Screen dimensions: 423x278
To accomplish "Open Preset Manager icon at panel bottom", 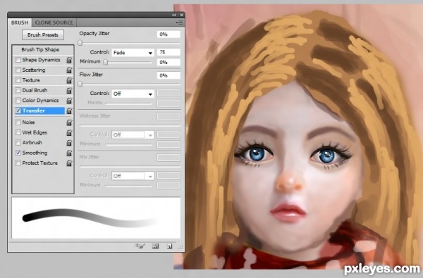I will [x=155, y=246].
